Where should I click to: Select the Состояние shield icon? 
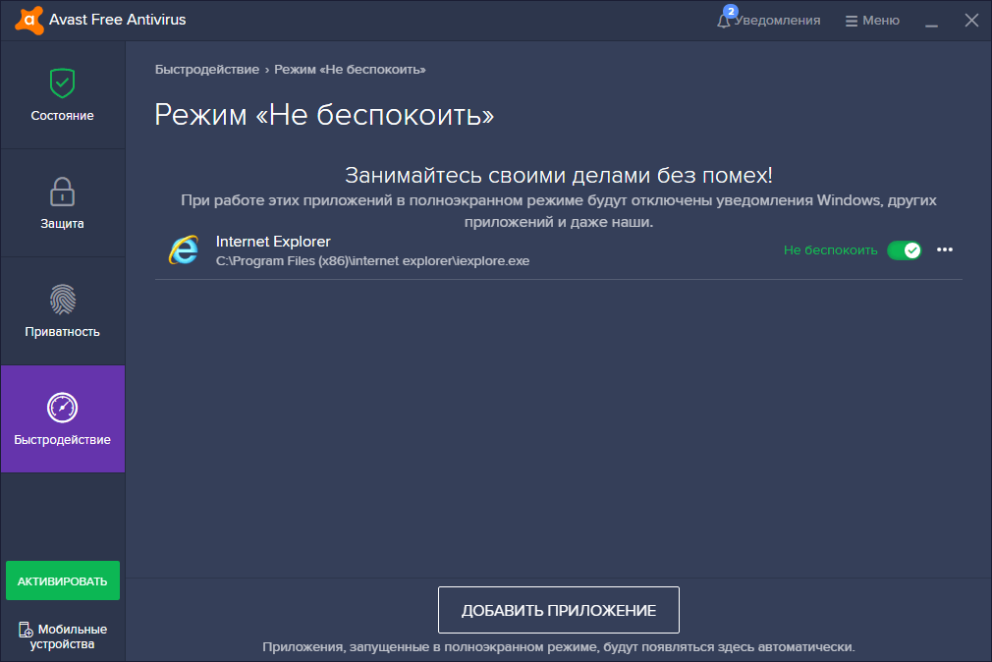62,83
